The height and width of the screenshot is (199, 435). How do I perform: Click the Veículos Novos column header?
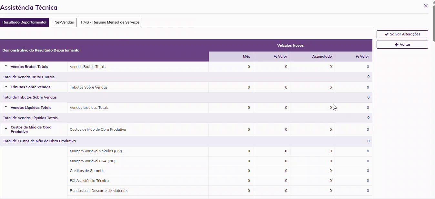(290, 45)
